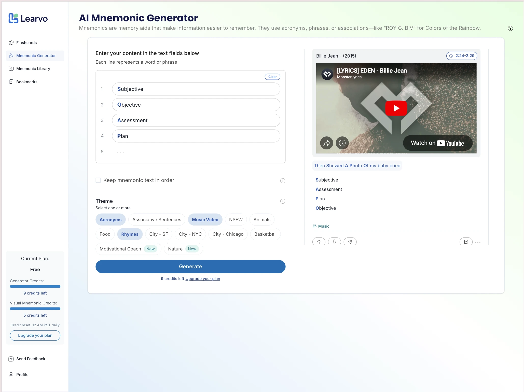Bookmark the generated mnemonic
The height and width of the screenshot is (392, 524).
[466, 242]
